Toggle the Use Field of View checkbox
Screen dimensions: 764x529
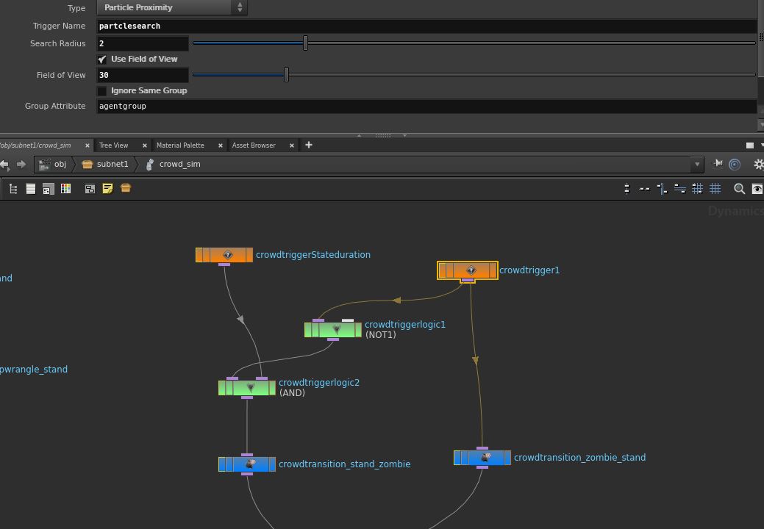(x=101, y=60)
